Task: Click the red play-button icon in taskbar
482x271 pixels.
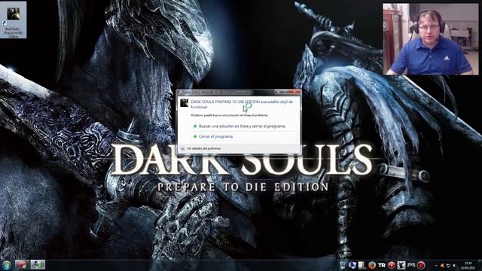Action: click(x=392, y=265)
